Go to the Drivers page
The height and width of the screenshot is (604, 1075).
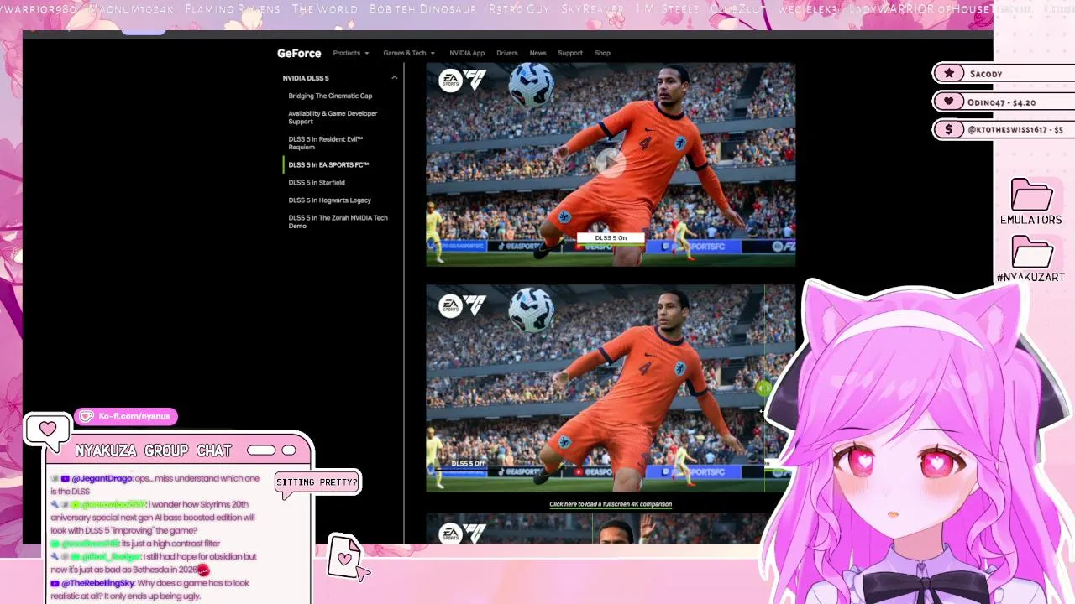(x=507, y=53)
